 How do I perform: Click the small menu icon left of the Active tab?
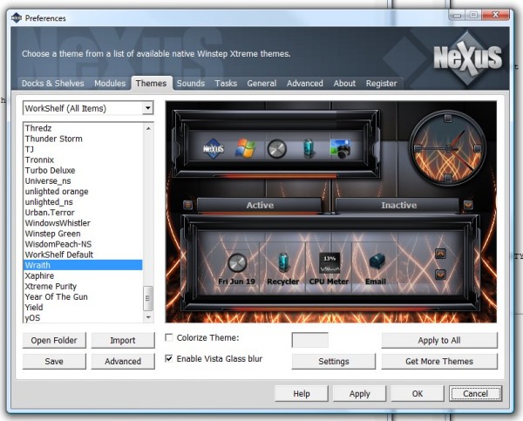point(187,205)
